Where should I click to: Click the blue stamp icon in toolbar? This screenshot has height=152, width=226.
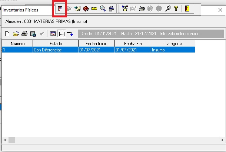(x=111, y=9)
